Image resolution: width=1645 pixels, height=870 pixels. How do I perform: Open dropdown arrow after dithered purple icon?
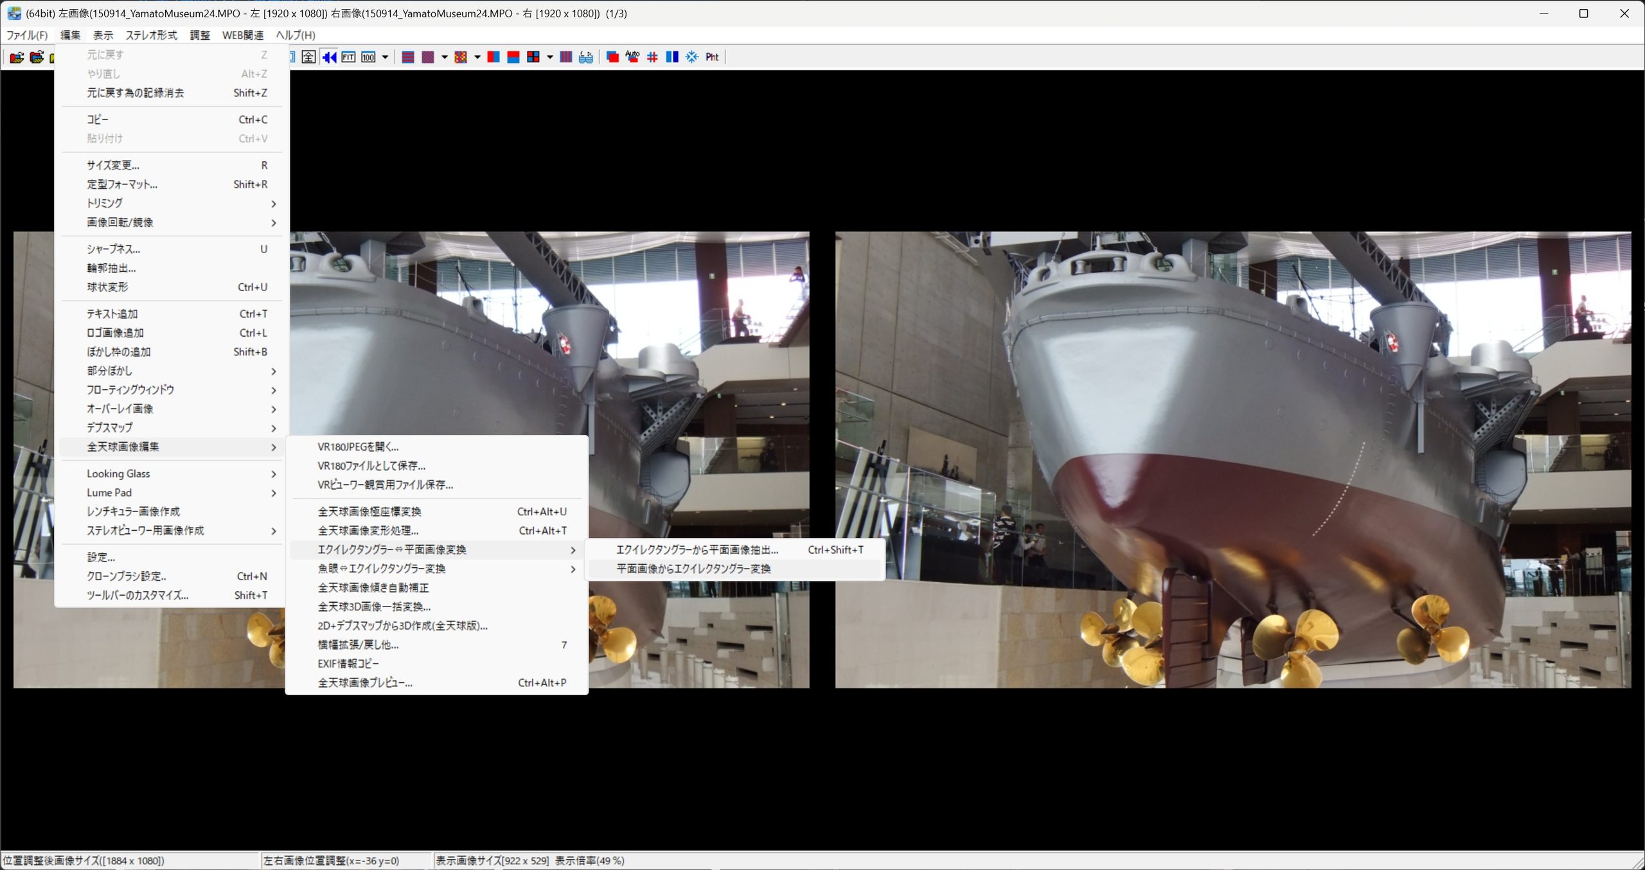coord(445,57)
